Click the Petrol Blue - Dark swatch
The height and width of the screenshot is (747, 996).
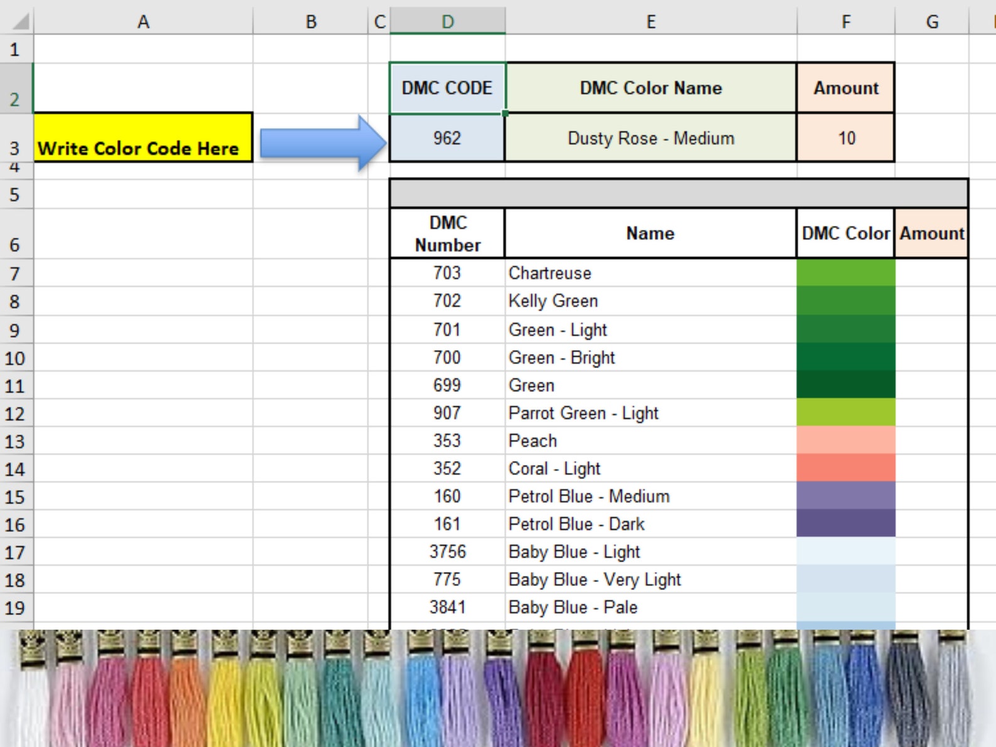(845, 524)
